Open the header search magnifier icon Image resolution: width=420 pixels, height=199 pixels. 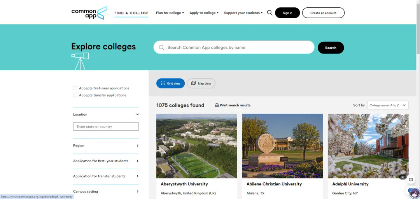point(269,13)
